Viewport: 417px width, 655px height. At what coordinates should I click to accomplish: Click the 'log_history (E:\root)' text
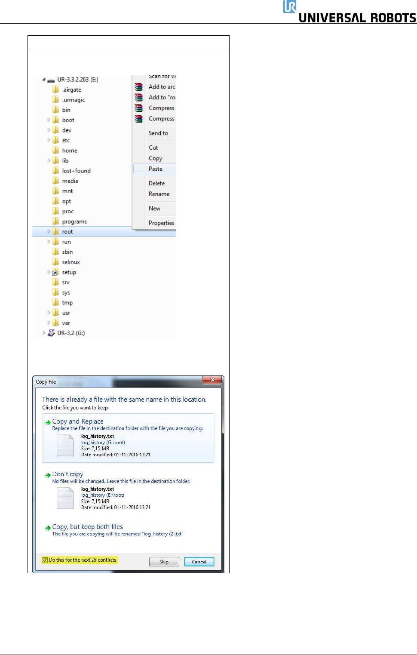tap(103, 495)
